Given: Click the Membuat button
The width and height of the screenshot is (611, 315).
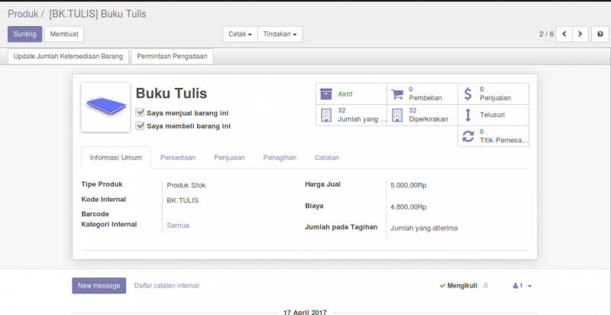Looking at the screenshot, I should [64, 34].
